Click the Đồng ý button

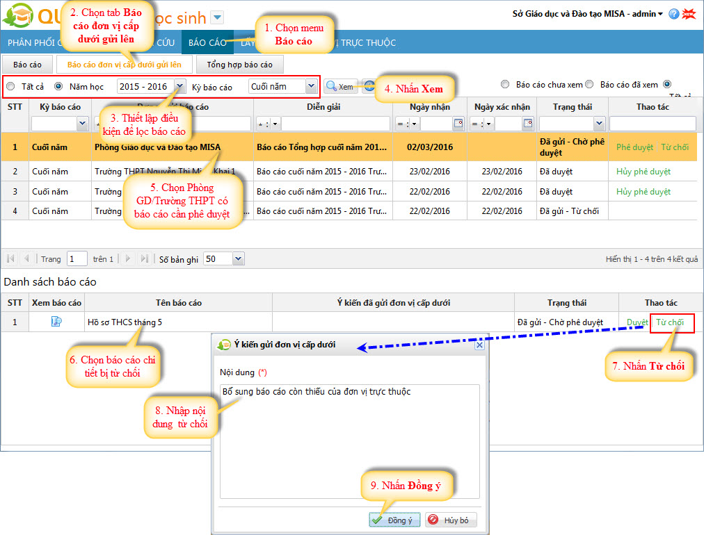click(394, 520)
